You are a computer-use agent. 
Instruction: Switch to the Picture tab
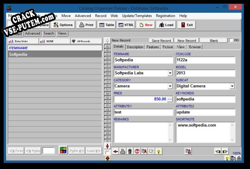tap(168, 47)
